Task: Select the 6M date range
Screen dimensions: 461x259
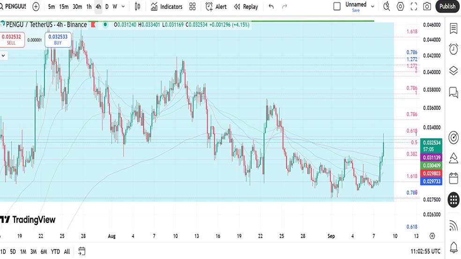Action: coord(44,252)
